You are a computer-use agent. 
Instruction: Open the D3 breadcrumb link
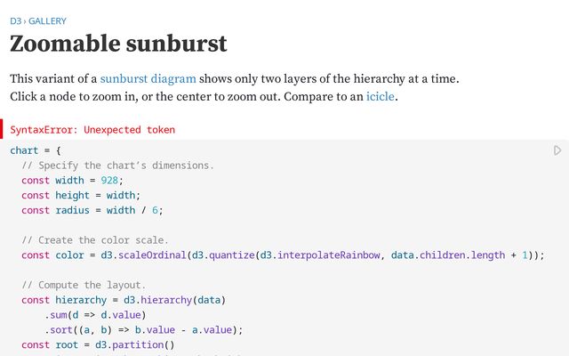(15, 20)
